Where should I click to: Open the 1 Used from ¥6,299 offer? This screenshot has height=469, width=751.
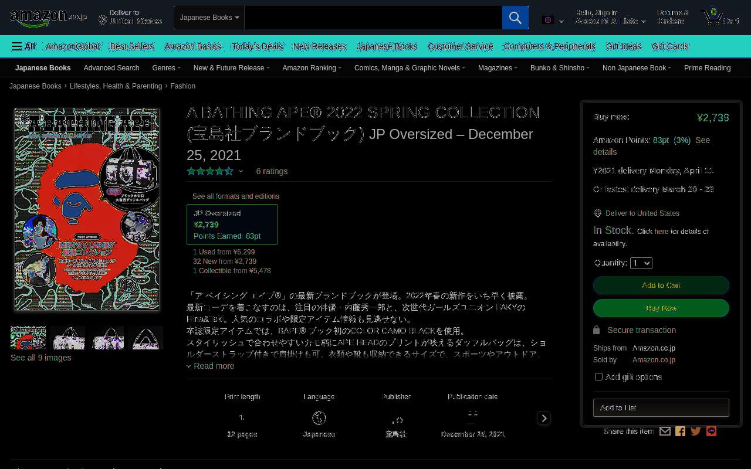tap(224, 252)
